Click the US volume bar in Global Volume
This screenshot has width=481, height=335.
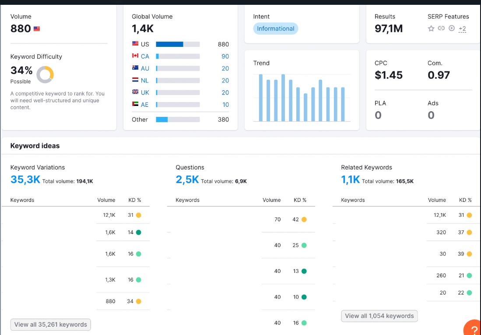(x=178, y=44)
